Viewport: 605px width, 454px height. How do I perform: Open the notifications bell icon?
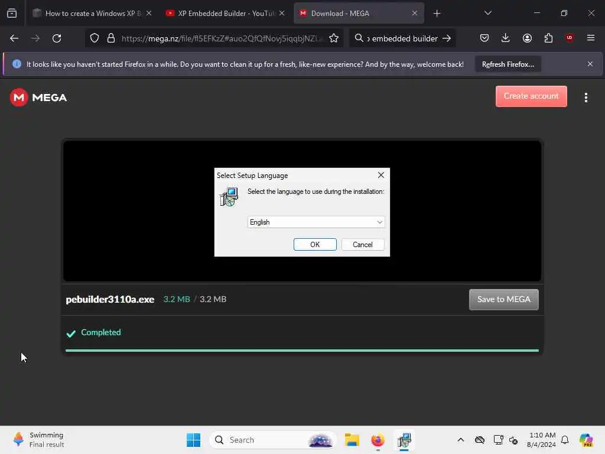[x=565, y=440]
